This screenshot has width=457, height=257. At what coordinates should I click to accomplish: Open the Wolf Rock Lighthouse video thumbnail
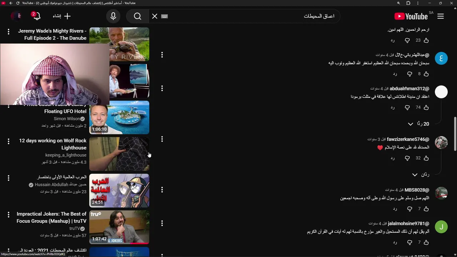point(119,154)
